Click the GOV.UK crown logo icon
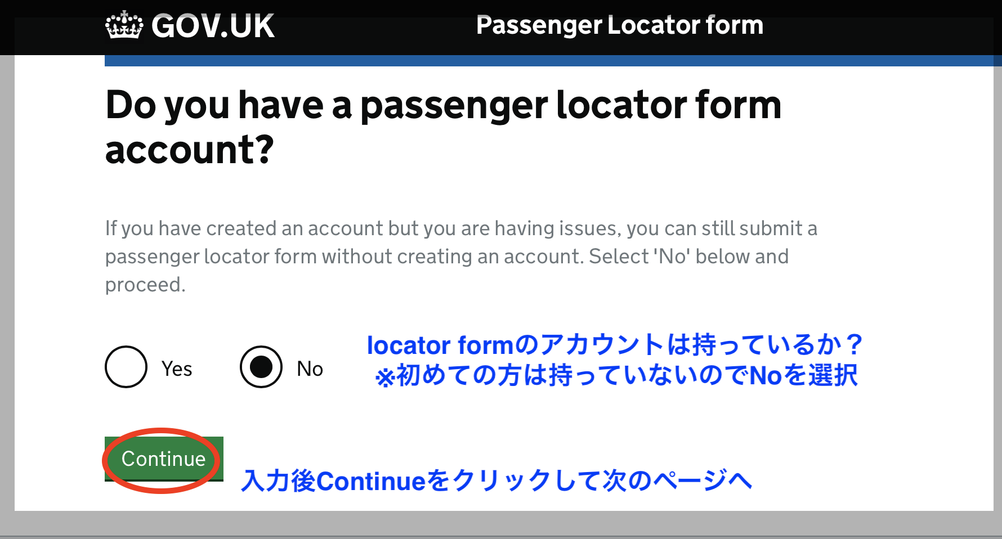The image size is (1002, 539). [124, 25]
